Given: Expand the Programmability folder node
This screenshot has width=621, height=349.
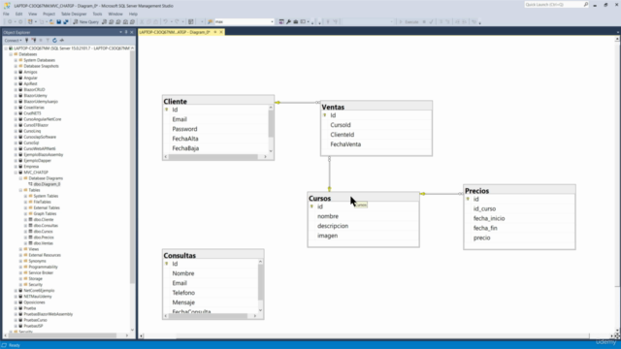Looking at the screenshot, I should pyautogui.click(x=20, y=268).
